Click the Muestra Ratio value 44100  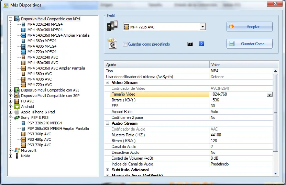pos(241,135)
